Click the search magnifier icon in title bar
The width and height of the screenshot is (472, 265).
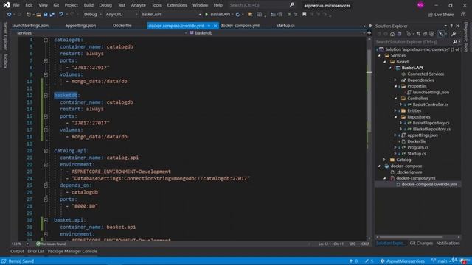click(292, 5)
